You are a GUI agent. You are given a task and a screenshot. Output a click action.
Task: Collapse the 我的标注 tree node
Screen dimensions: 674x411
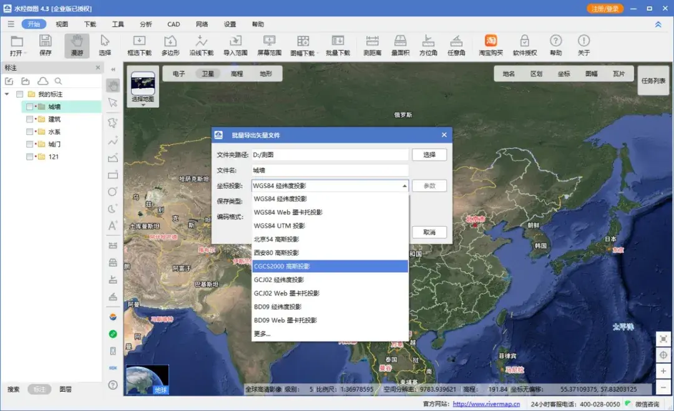coord(5,92)
